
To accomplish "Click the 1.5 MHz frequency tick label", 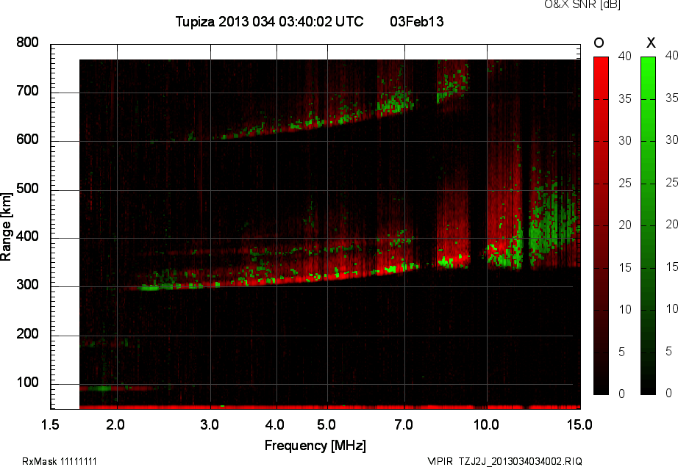I will tap(50, 424).
